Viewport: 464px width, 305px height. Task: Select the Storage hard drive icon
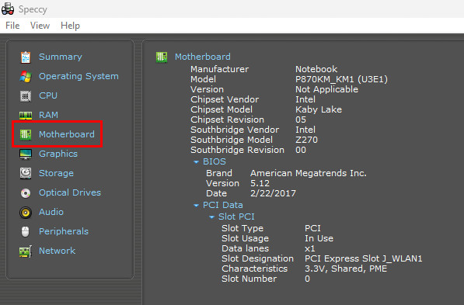tap(26, 174)
